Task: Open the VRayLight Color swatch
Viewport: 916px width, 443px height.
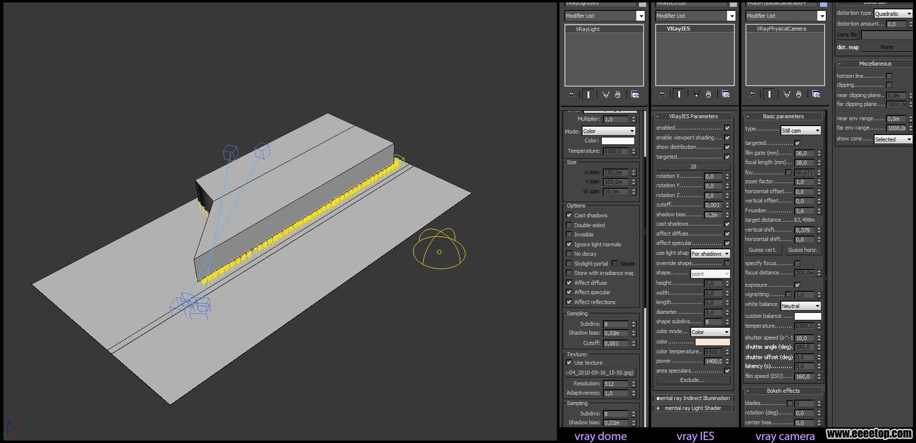Action: (618, 141)
